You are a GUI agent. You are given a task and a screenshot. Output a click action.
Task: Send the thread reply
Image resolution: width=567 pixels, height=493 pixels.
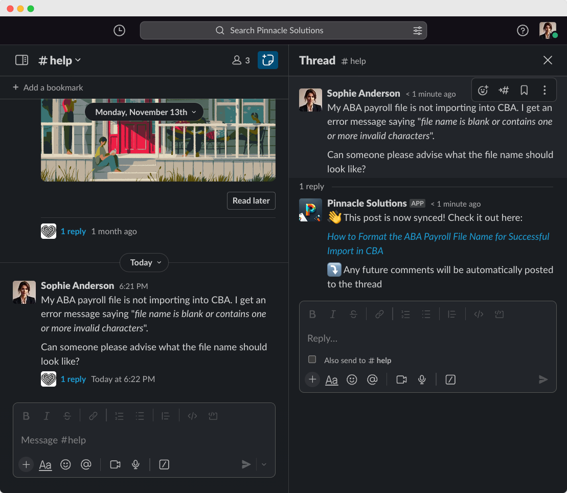click(543, 379)
